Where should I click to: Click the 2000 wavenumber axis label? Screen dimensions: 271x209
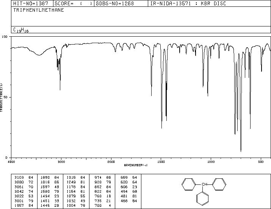click(111, 162)
